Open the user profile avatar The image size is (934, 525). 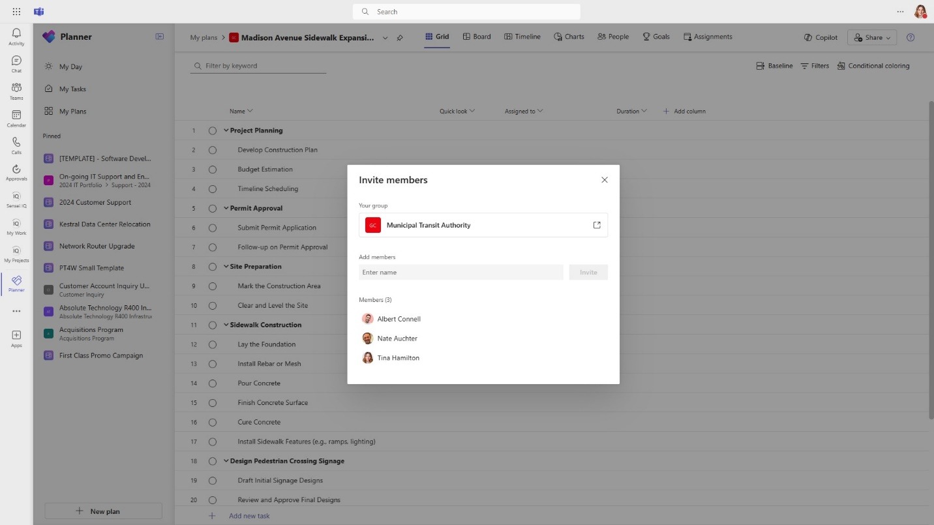pos(920,12)
